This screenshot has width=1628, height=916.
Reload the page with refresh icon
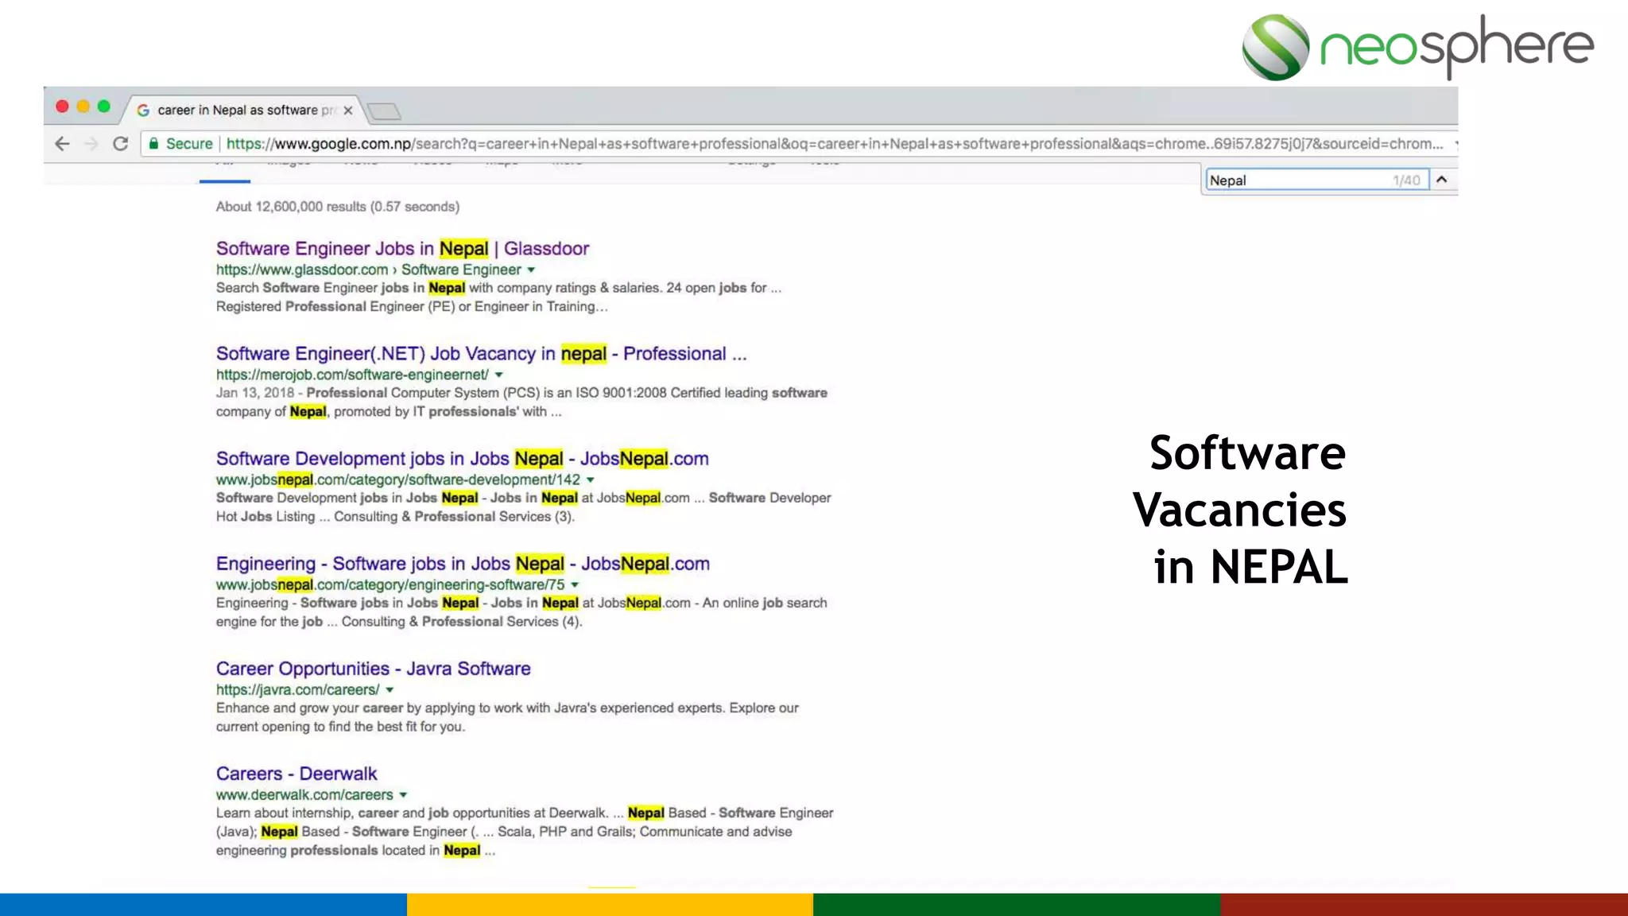tap(121, 144)
